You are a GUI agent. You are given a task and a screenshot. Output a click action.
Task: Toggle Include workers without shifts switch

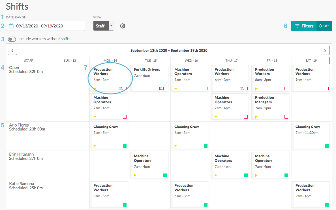(x=12, y=39)
